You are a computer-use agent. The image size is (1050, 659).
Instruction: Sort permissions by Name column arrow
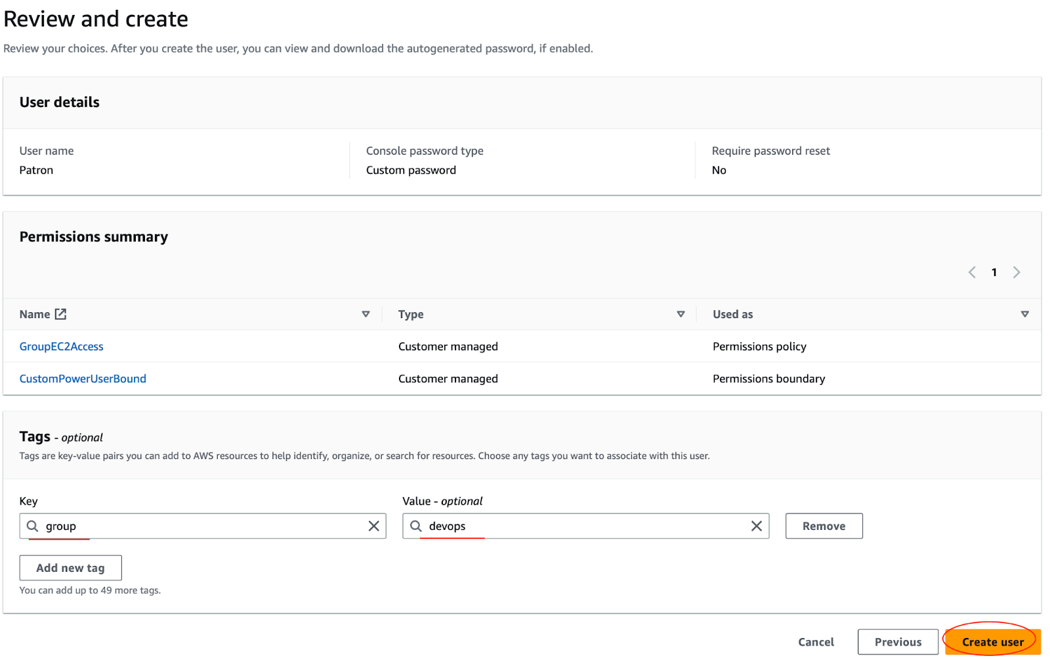click(x=366, y=314)
